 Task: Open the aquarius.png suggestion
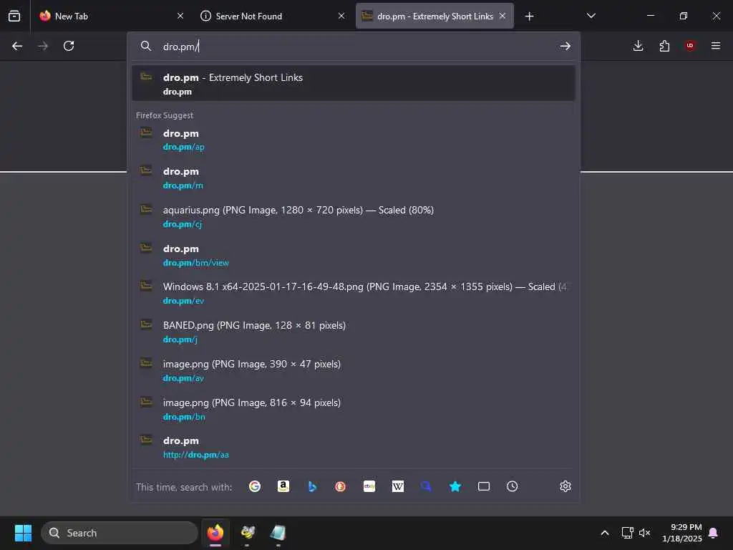click(x=354, y=216)
